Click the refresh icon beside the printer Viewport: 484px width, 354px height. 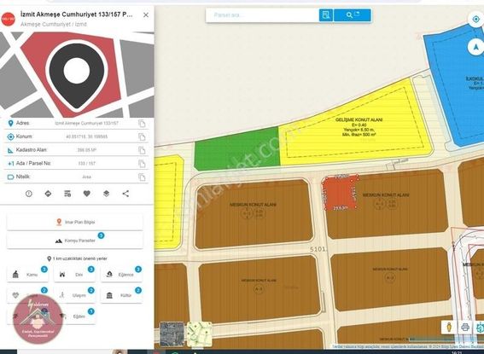tap(480, 327)
